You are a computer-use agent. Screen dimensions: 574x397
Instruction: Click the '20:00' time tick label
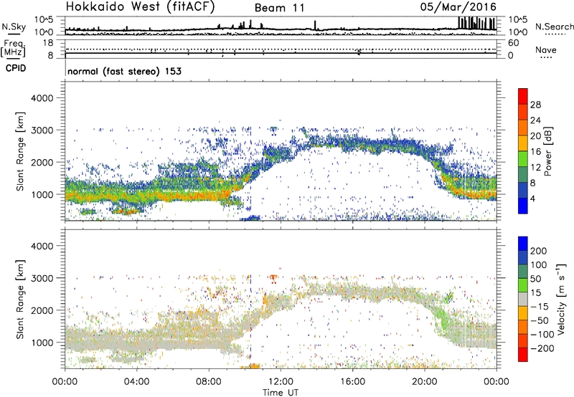424,382
